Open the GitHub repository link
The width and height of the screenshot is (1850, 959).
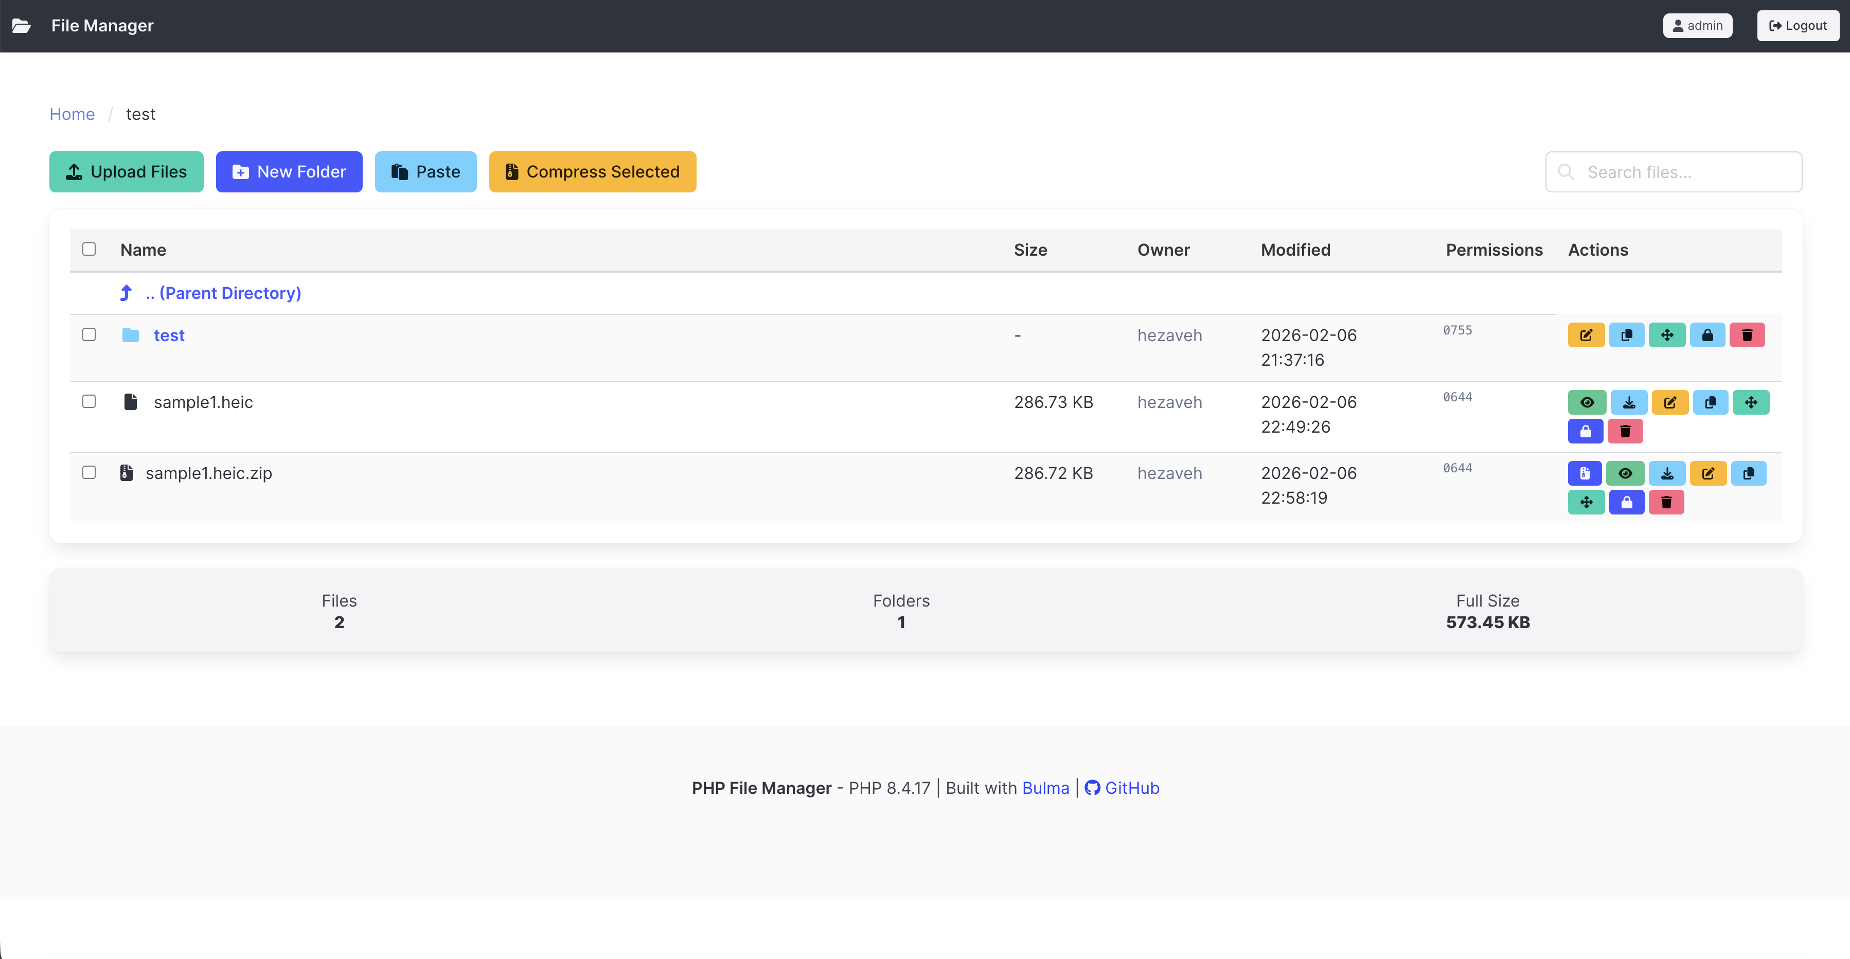(1131, 787)
